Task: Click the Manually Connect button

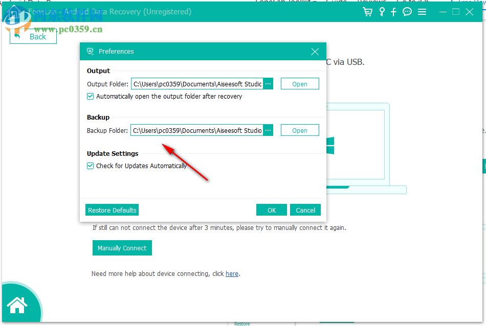Action: [122, 248]
